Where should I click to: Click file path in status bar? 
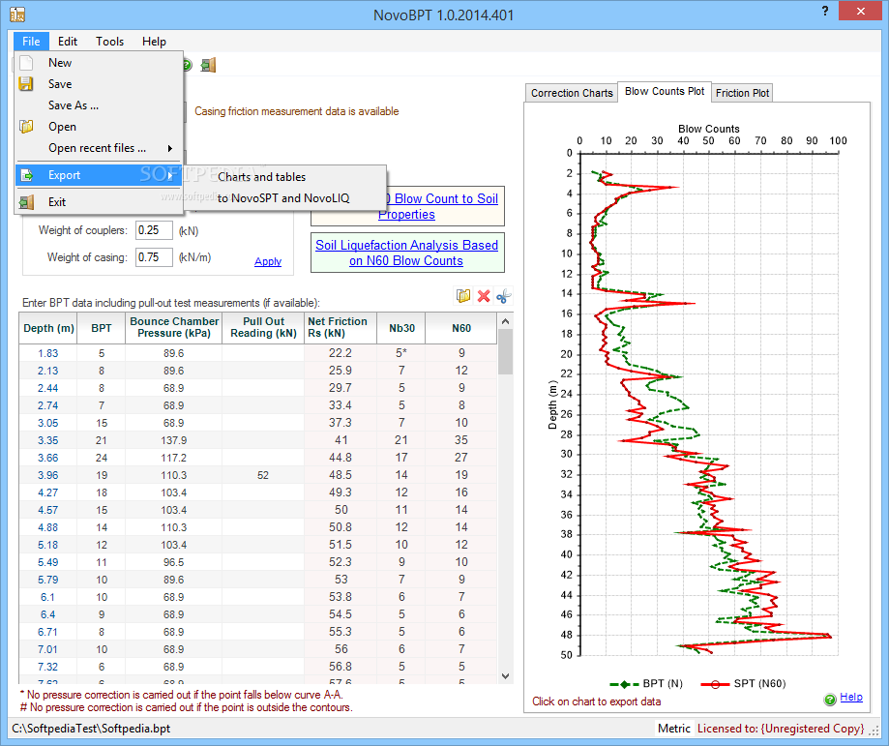[91, 729]
